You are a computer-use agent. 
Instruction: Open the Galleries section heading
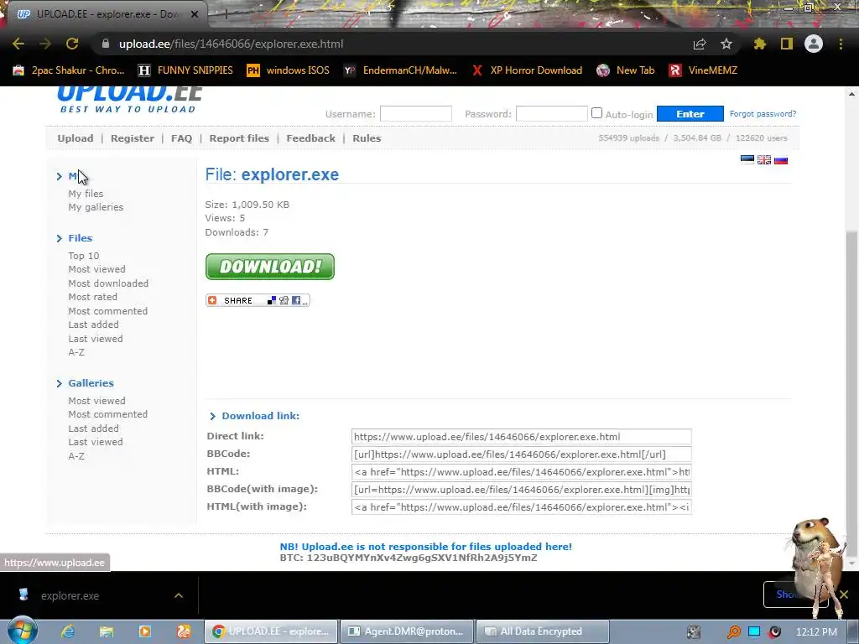pyautogui.click(x=91, y=382)
